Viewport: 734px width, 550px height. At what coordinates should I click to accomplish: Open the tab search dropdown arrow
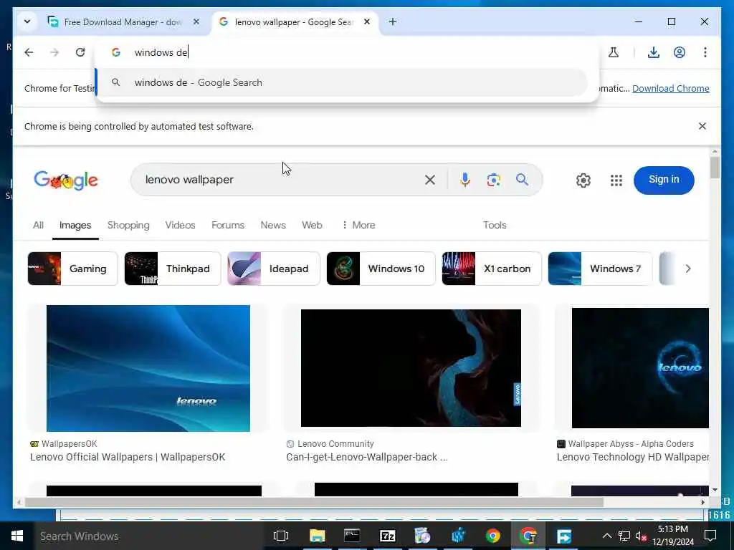[x=27, y=21]
